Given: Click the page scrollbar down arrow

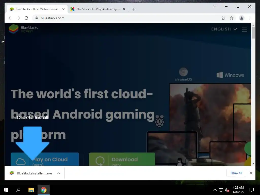Looking at the screenshot, I should pos(253,164).
